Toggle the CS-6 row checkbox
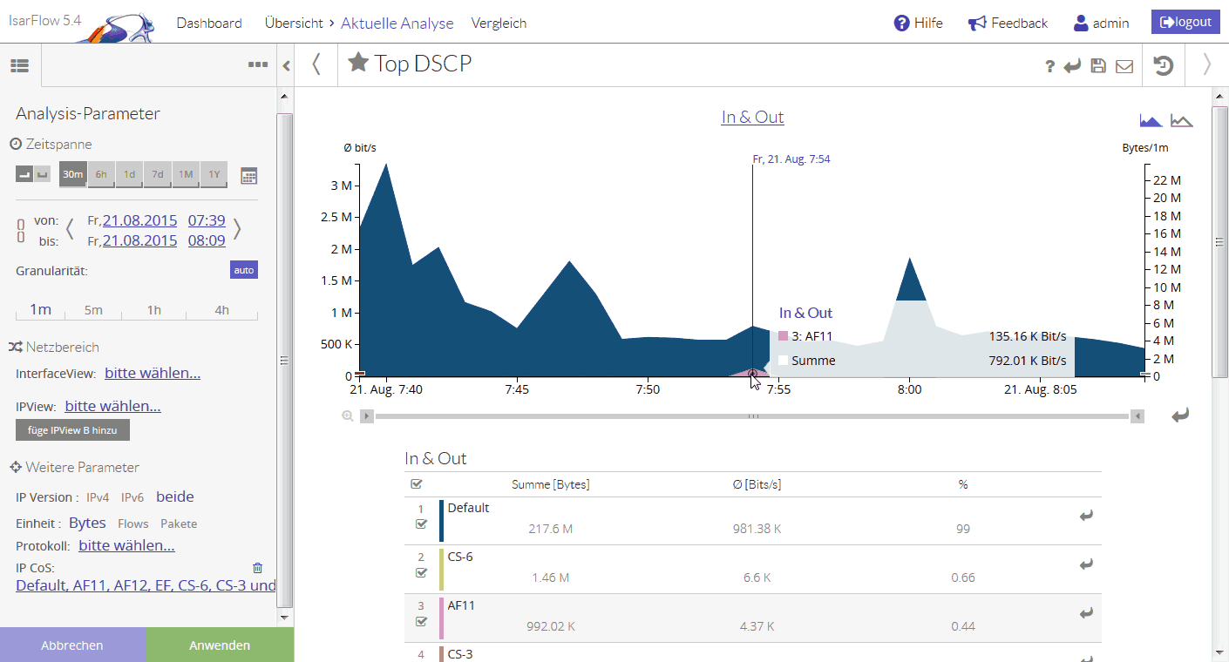1229x662 pixels. pos(422,573)
